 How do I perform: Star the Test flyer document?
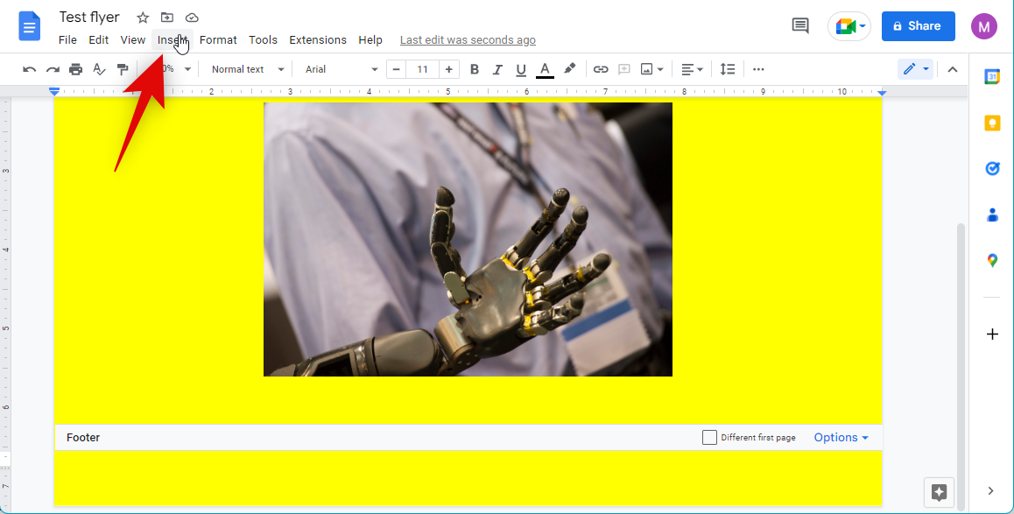[x=143, y=18]
